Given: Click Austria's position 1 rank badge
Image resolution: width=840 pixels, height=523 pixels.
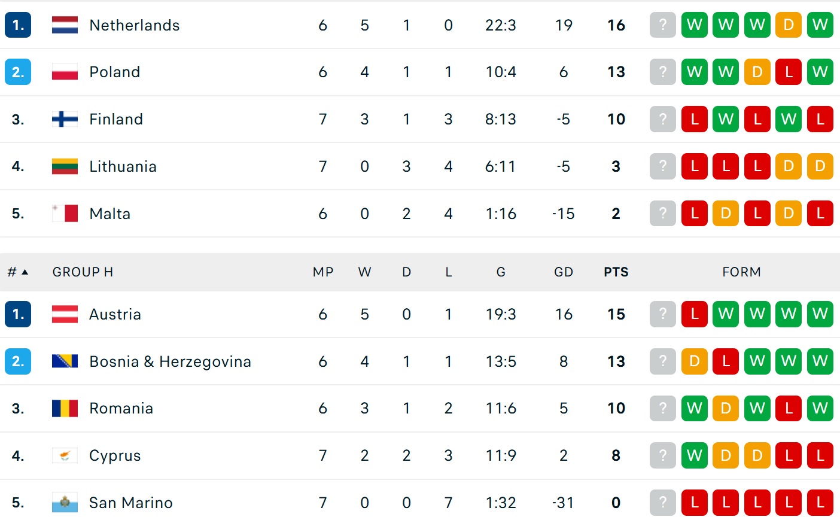Looking at the screenshot, I should pos(18,314).
